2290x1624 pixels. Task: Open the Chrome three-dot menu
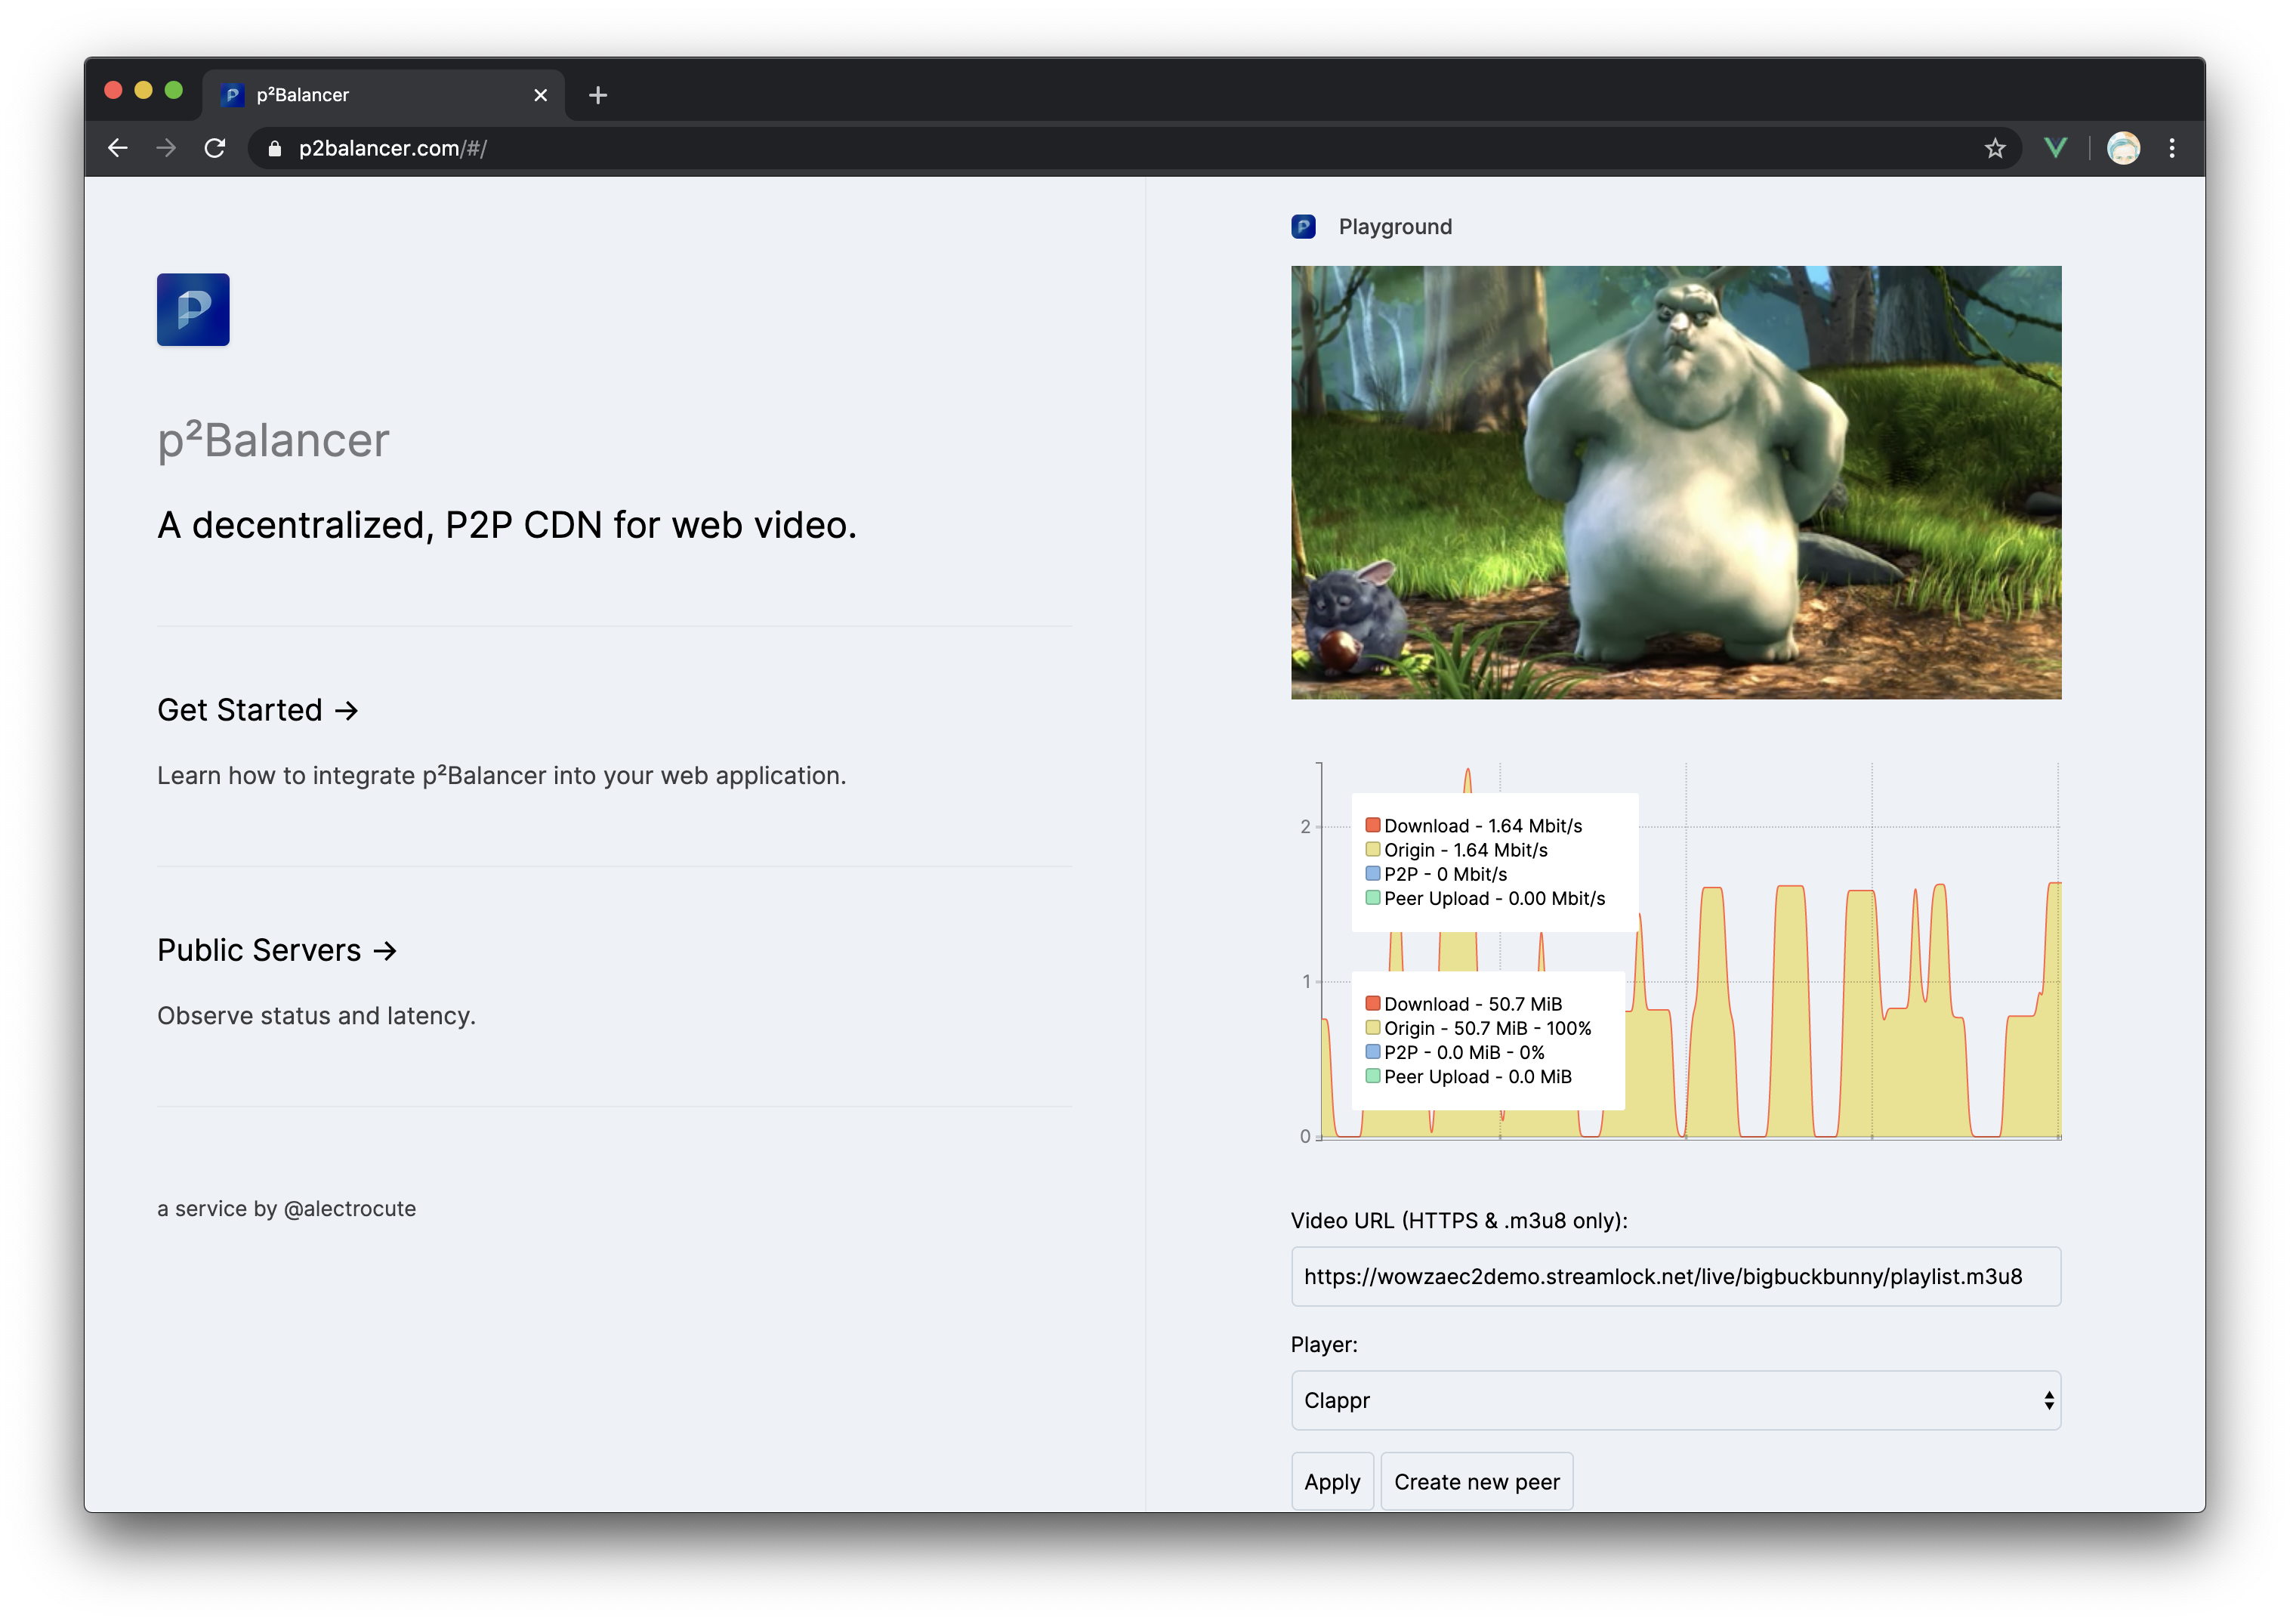pos(2171,148)
